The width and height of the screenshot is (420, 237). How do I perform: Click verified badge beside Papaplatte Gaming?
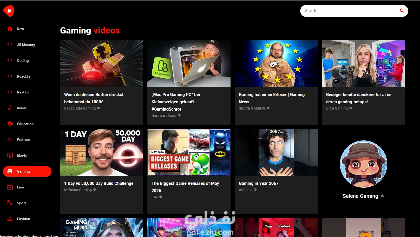point(99,108)
